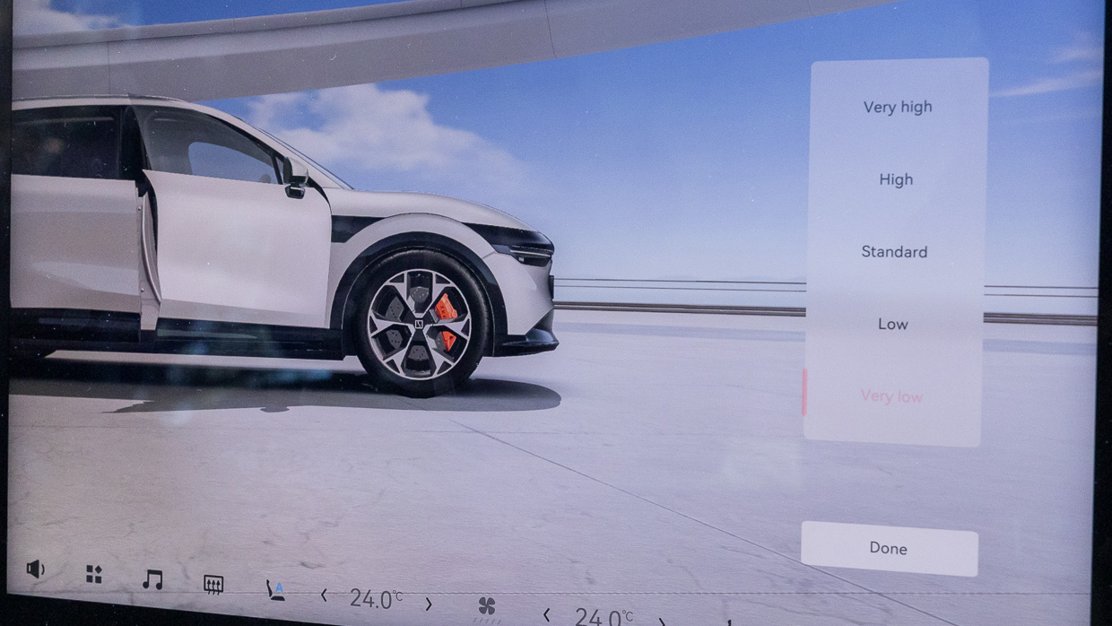1112x626 pixels.
Task: Turn on the windshield defrost icon
Action: click(213, 585)
